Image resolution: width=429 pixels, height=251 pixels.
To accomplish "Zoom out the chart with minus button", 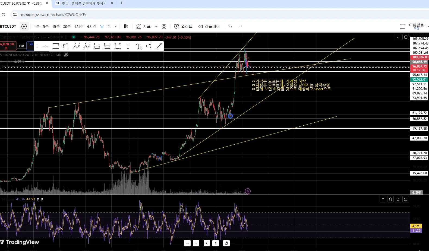I will [187, 243].
